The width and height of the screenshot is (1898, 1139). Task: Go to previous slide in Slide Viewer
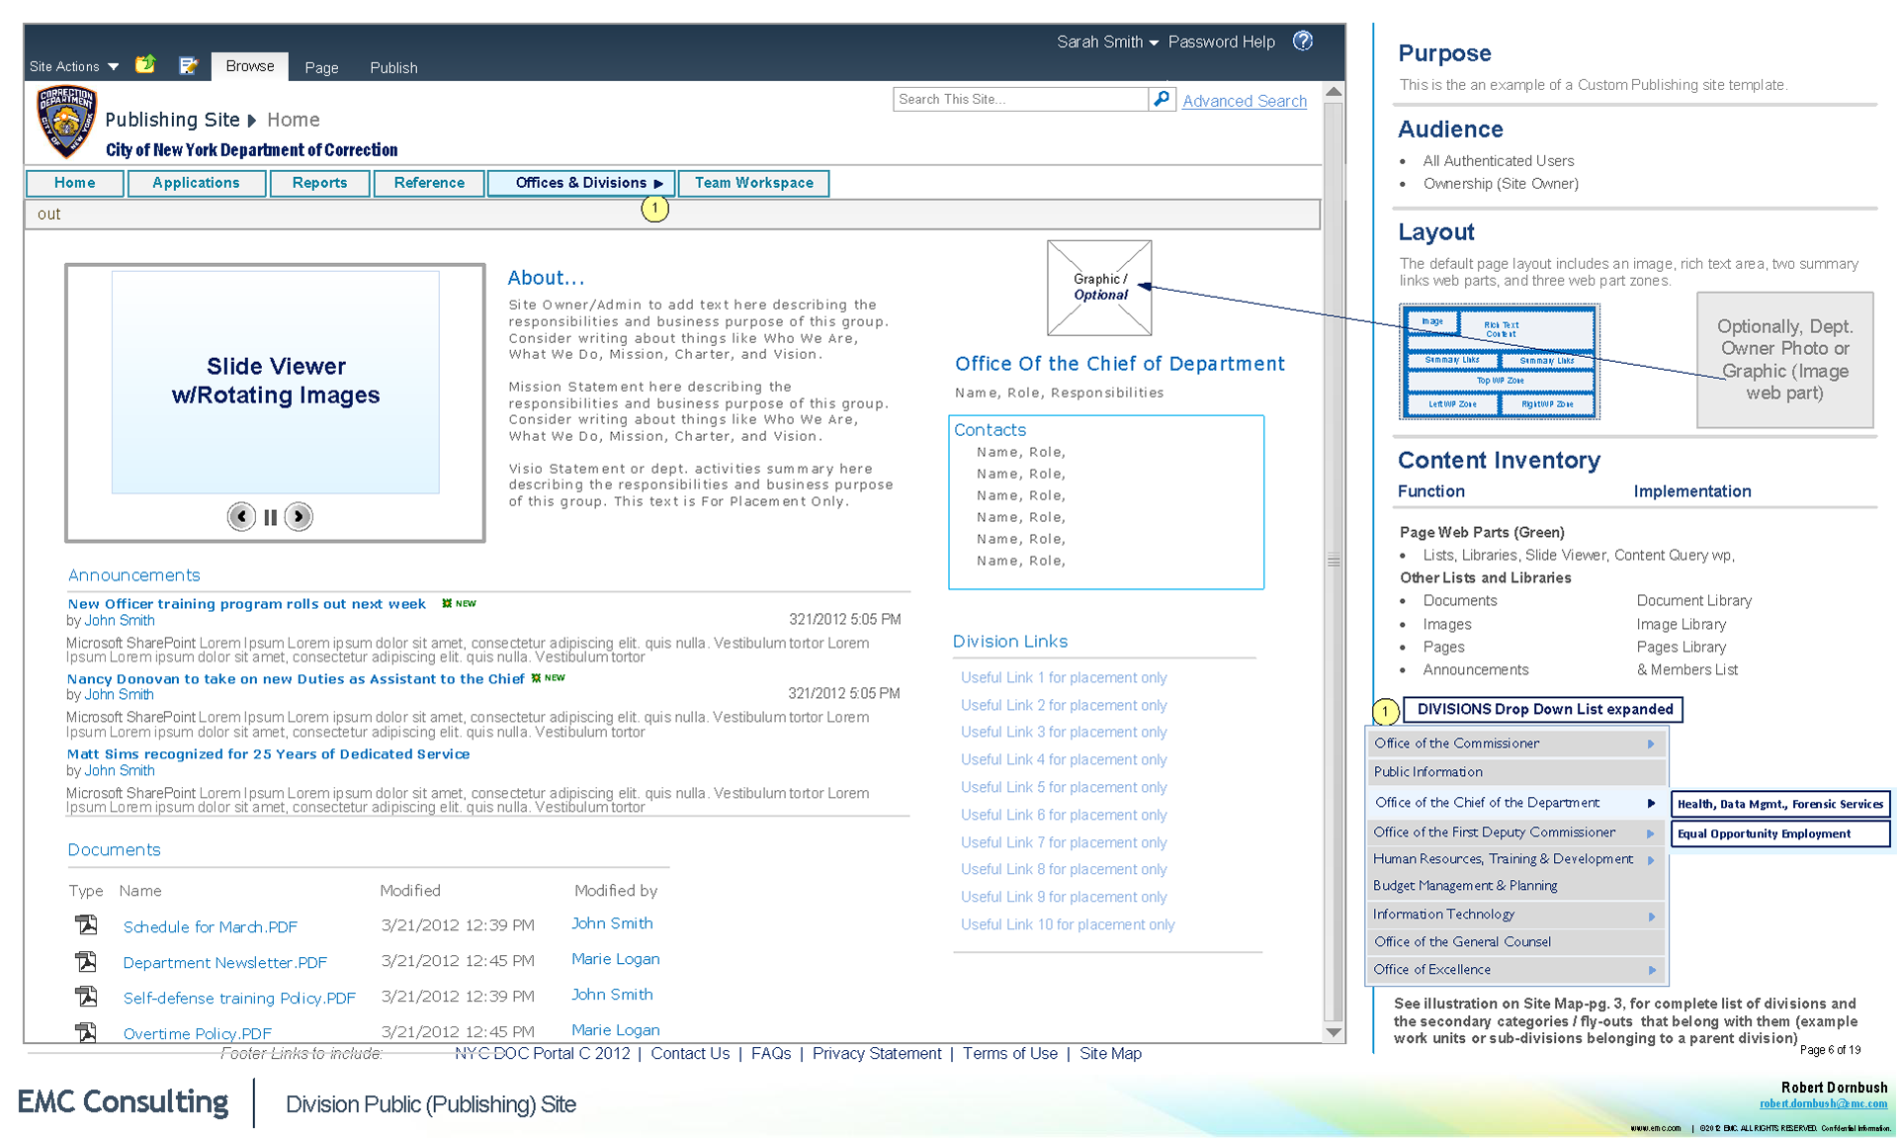pyautogui.click(x=241, y=516)
